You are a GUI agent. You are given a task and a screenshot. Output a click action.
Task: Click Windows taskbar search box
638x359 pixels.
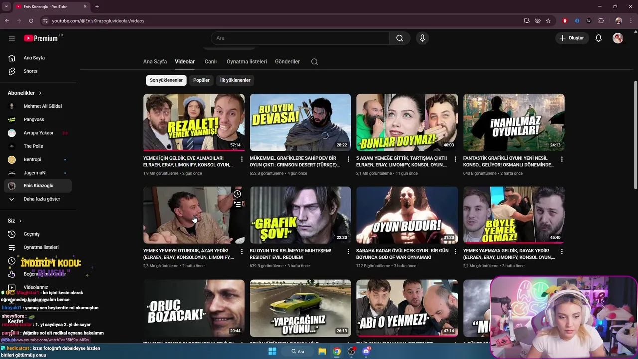pyautogui.click(x=298, y=351)
